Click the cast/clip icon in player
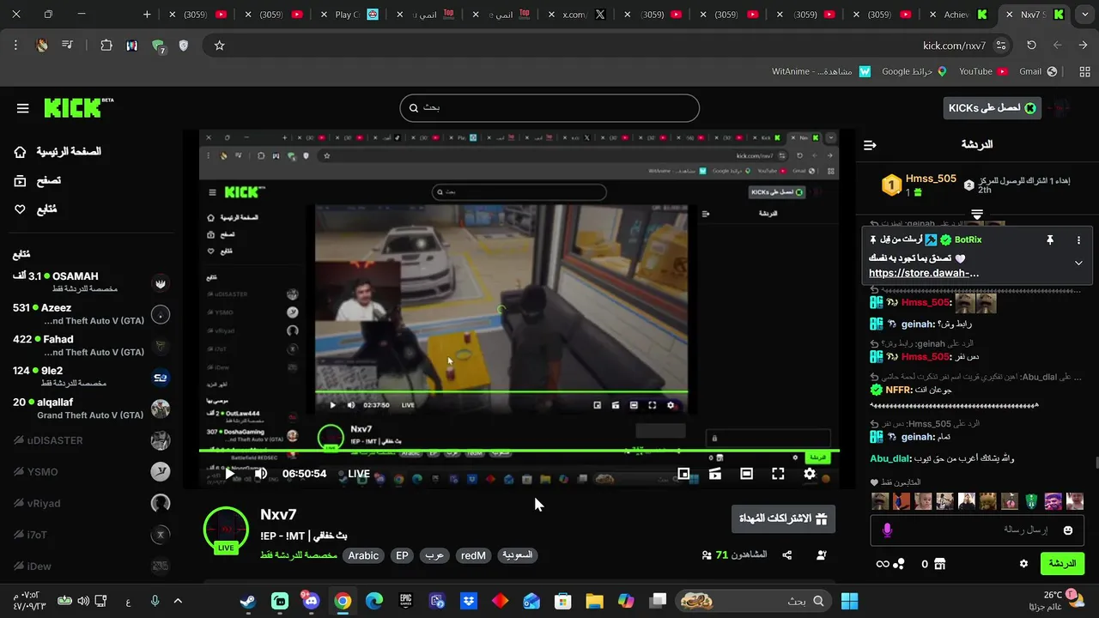This screenshot has height=618, width=1099. [x=714, y=474]
